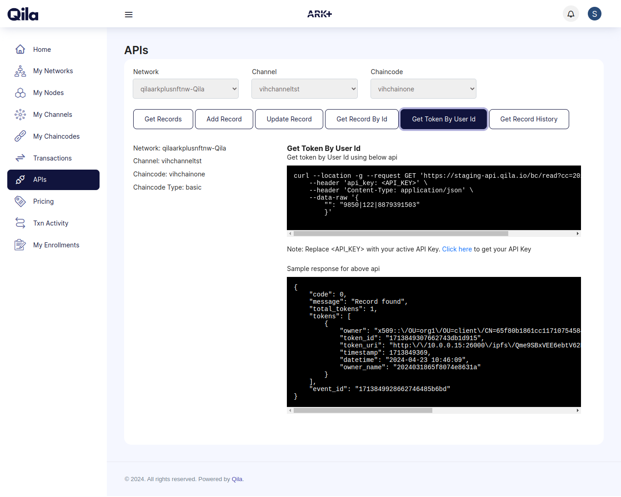Click curl block scroll left arrow
621x497 pixels.
290,234
